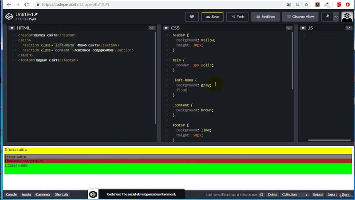Click the red circle recording extension icon
Screen dimensions: 355x200
348,4
